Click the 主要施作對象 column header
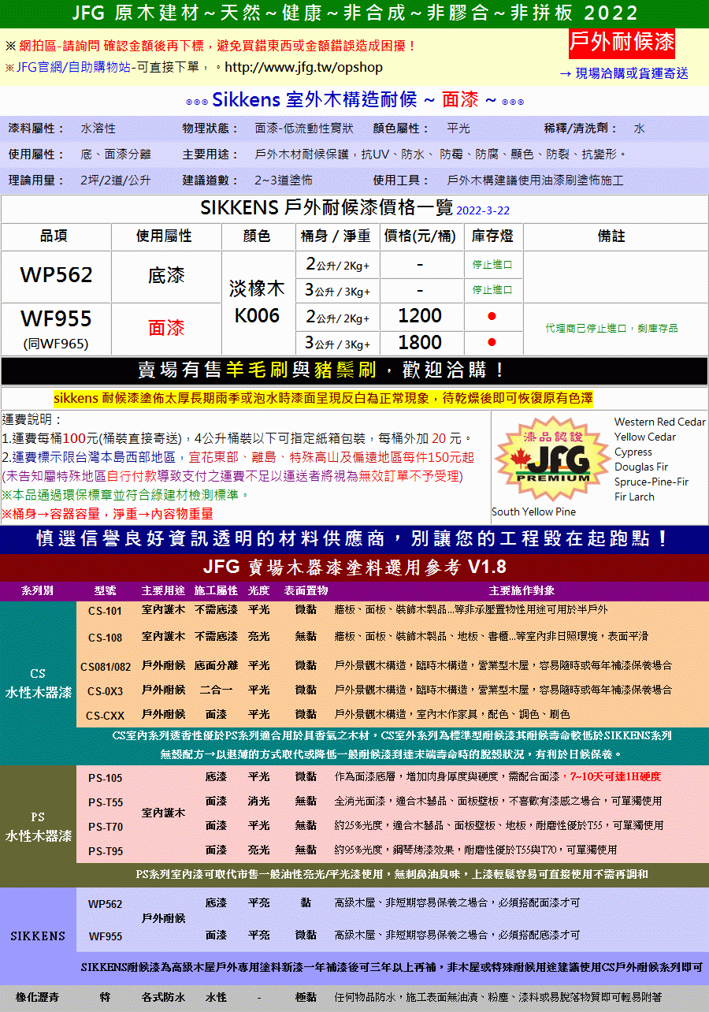 pyautogui.click(x=522, y=590)
